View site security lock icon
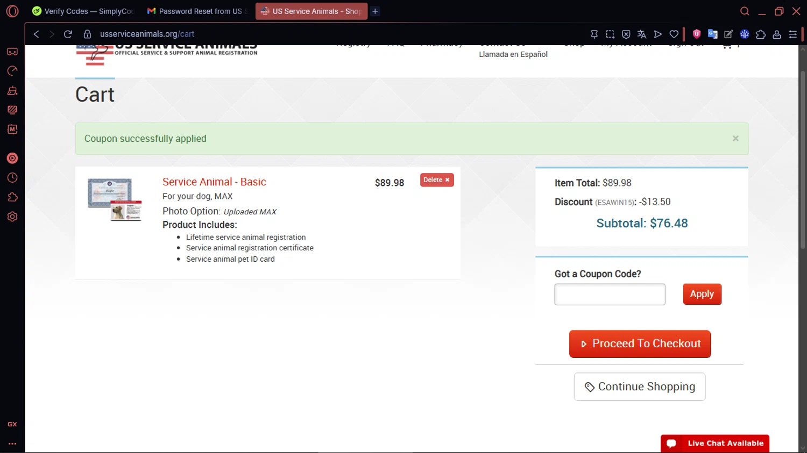 point(87,34)
